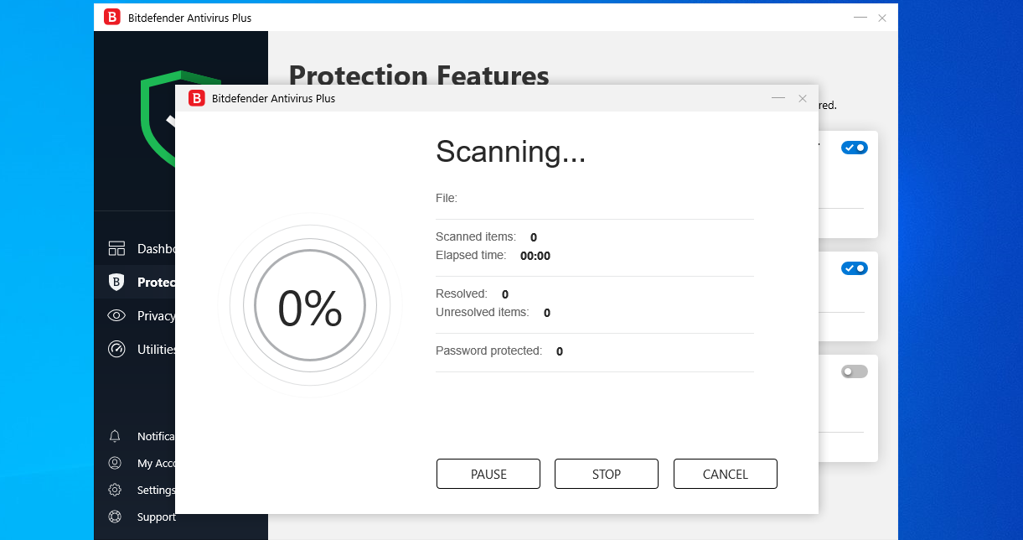Stop the scan with the STOP button
The width and height of the screenshot is (1023, 540).
point(607,474)
